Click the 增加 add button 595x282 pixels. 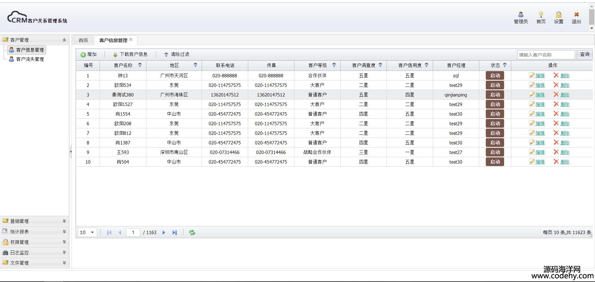click(x=89, y=54)
